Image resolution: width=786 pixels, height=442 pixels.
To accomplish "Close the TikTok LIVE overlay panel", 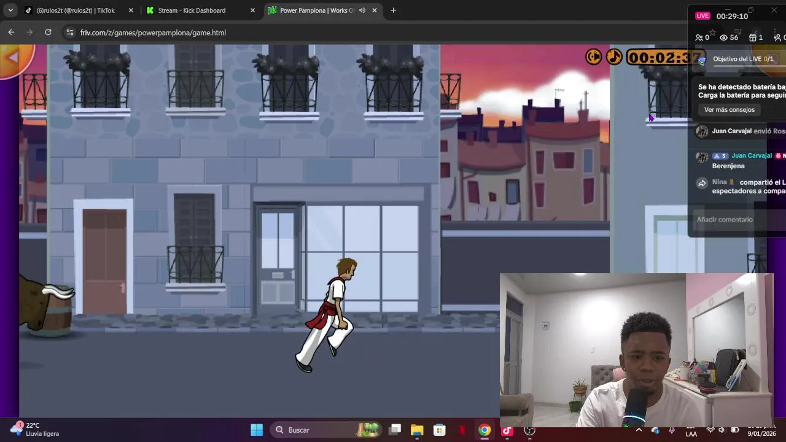I will coord(774,10).
